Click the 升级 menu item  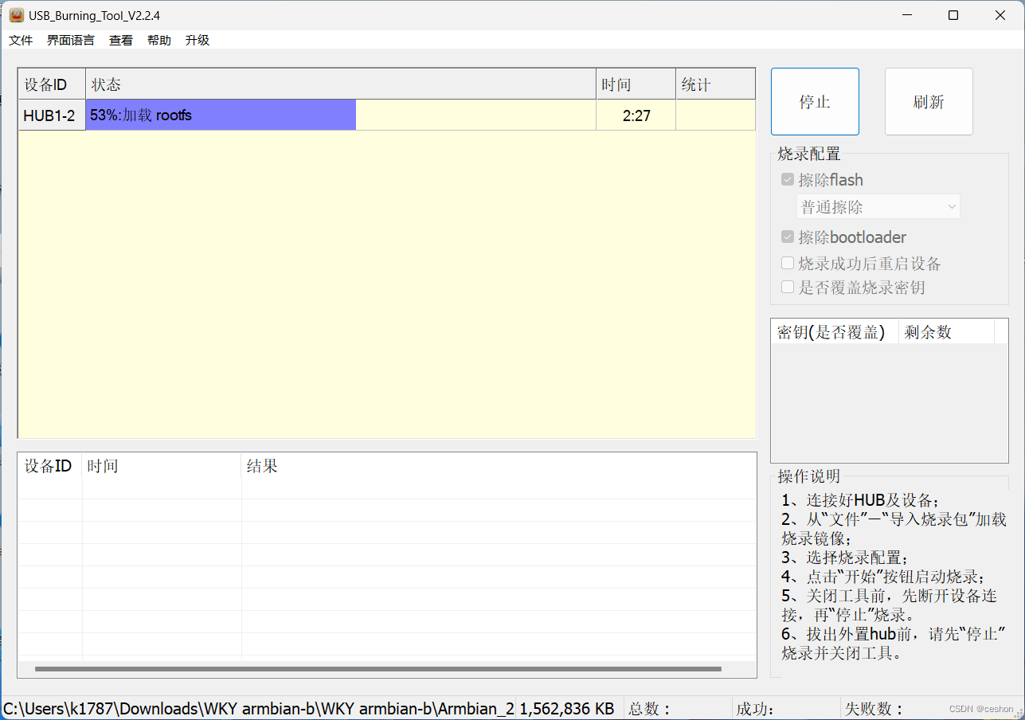click(196, 40)
